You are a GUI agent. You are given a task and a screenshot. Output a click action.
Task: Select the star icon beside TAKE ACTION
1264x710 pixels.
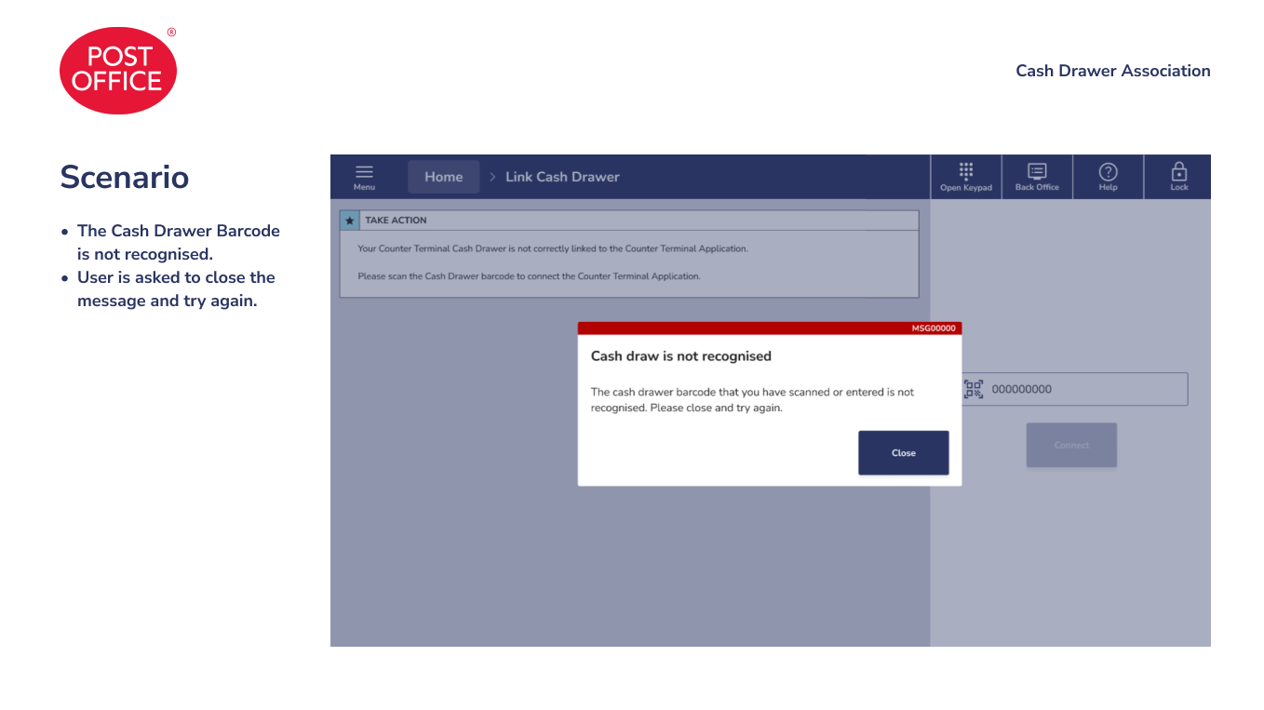[350, 221]
